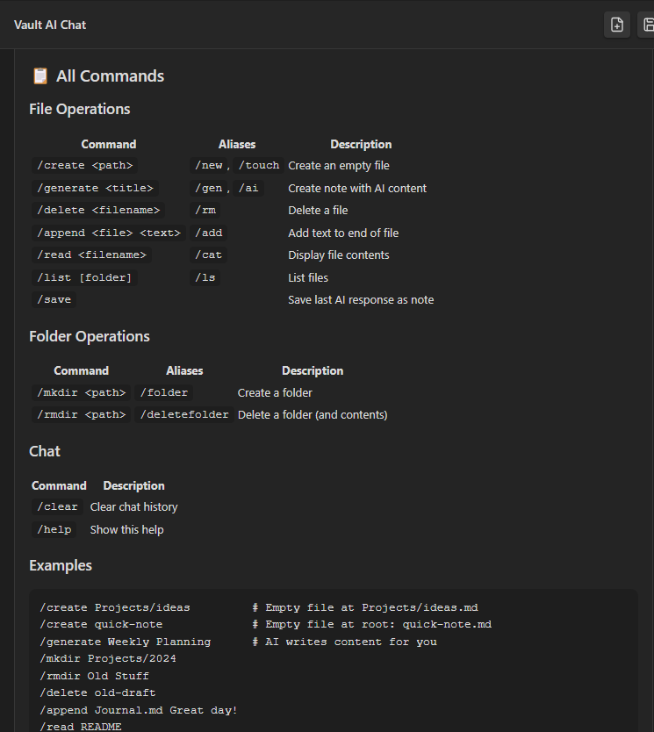654x732 pixels.
Task: Click the /help command chip
Action: coord(54,529)
